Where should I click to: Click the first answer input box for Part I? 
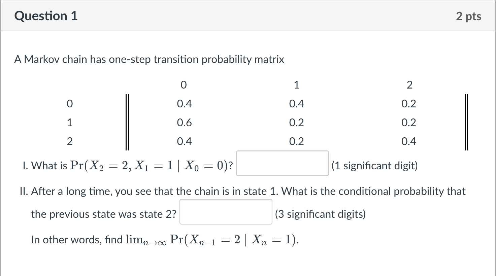point(282,163)
